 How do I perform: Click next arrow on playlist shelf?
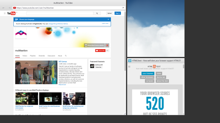pyautogui.click(x=86, y=98)
